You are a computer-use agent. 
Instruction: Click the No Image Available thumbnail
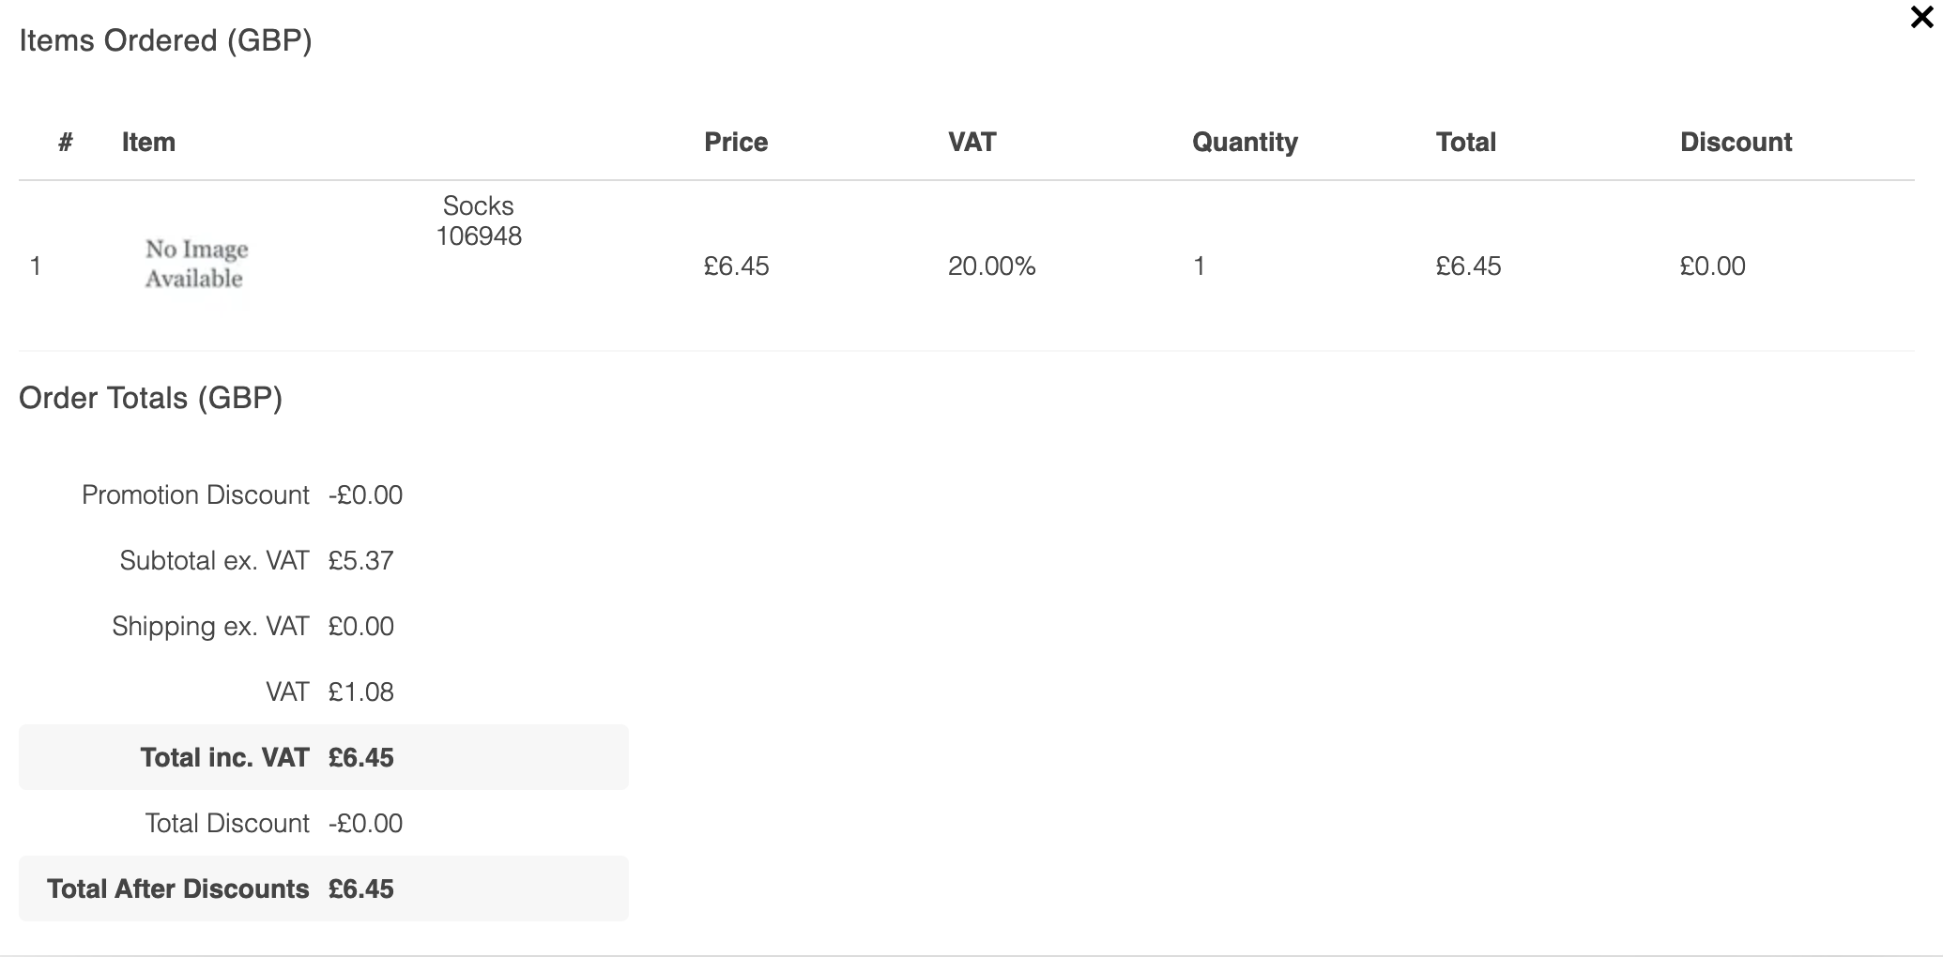click(196, 264)
